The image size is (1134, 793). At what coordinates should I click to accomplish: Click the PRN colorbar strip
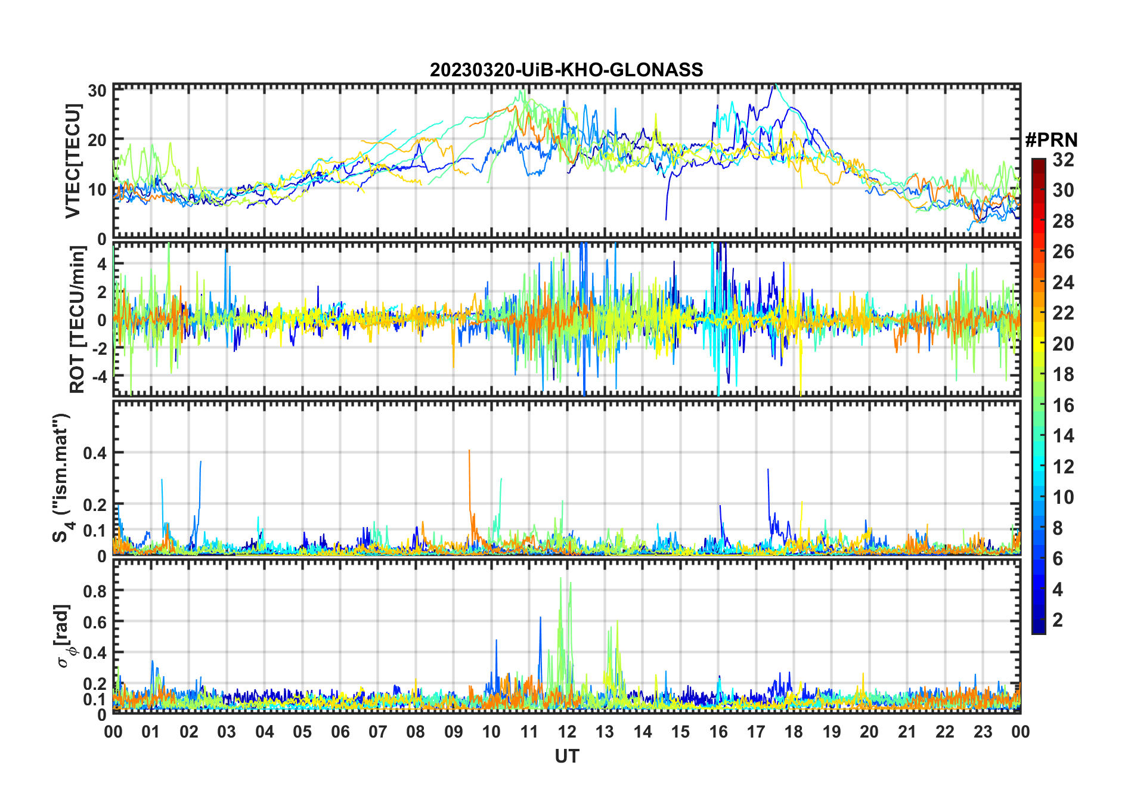pyautogui.click(x=1039, y=396)
